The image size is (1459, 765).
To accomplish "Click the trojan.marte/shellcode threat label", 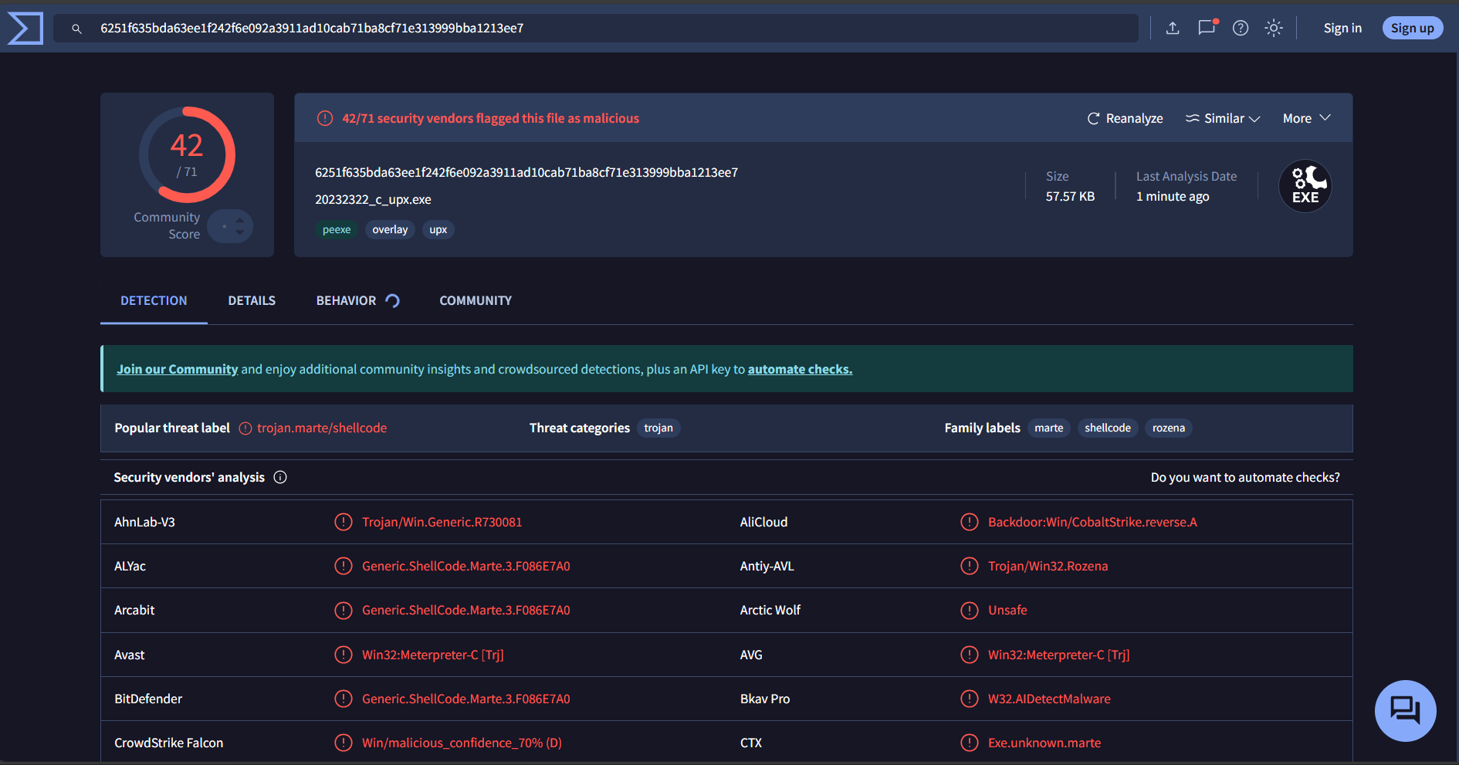I will click(x=322, y=428).
